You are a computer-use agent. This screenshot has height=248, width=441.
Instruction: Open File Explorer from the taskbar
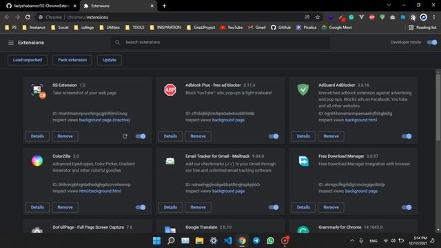point(199,240)
